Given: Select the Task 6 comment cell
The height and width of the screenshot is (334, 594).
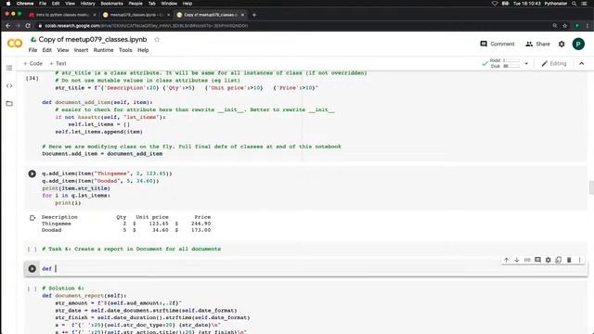Looking at the screenshot, I should (306, 249).
